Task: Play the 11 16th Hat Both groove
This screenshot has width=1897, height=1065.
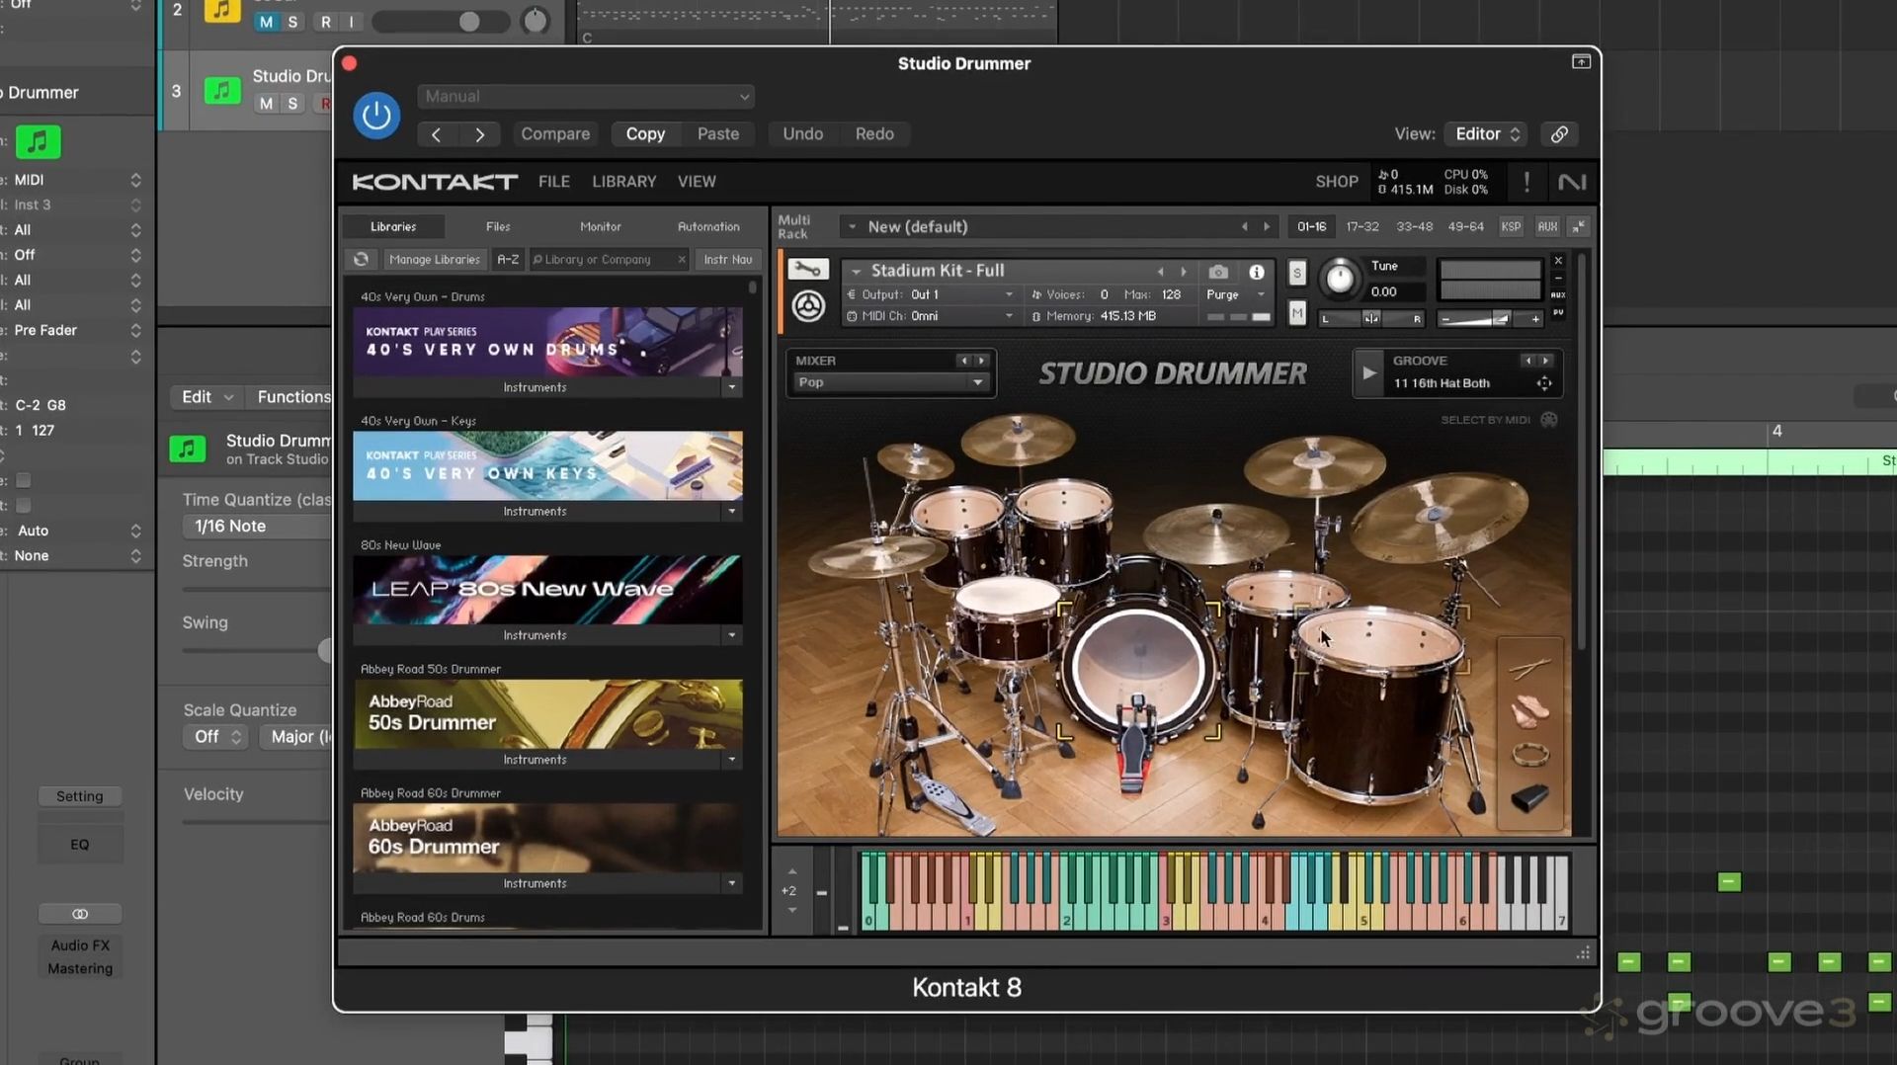Action: click(x=1368, y=372)
